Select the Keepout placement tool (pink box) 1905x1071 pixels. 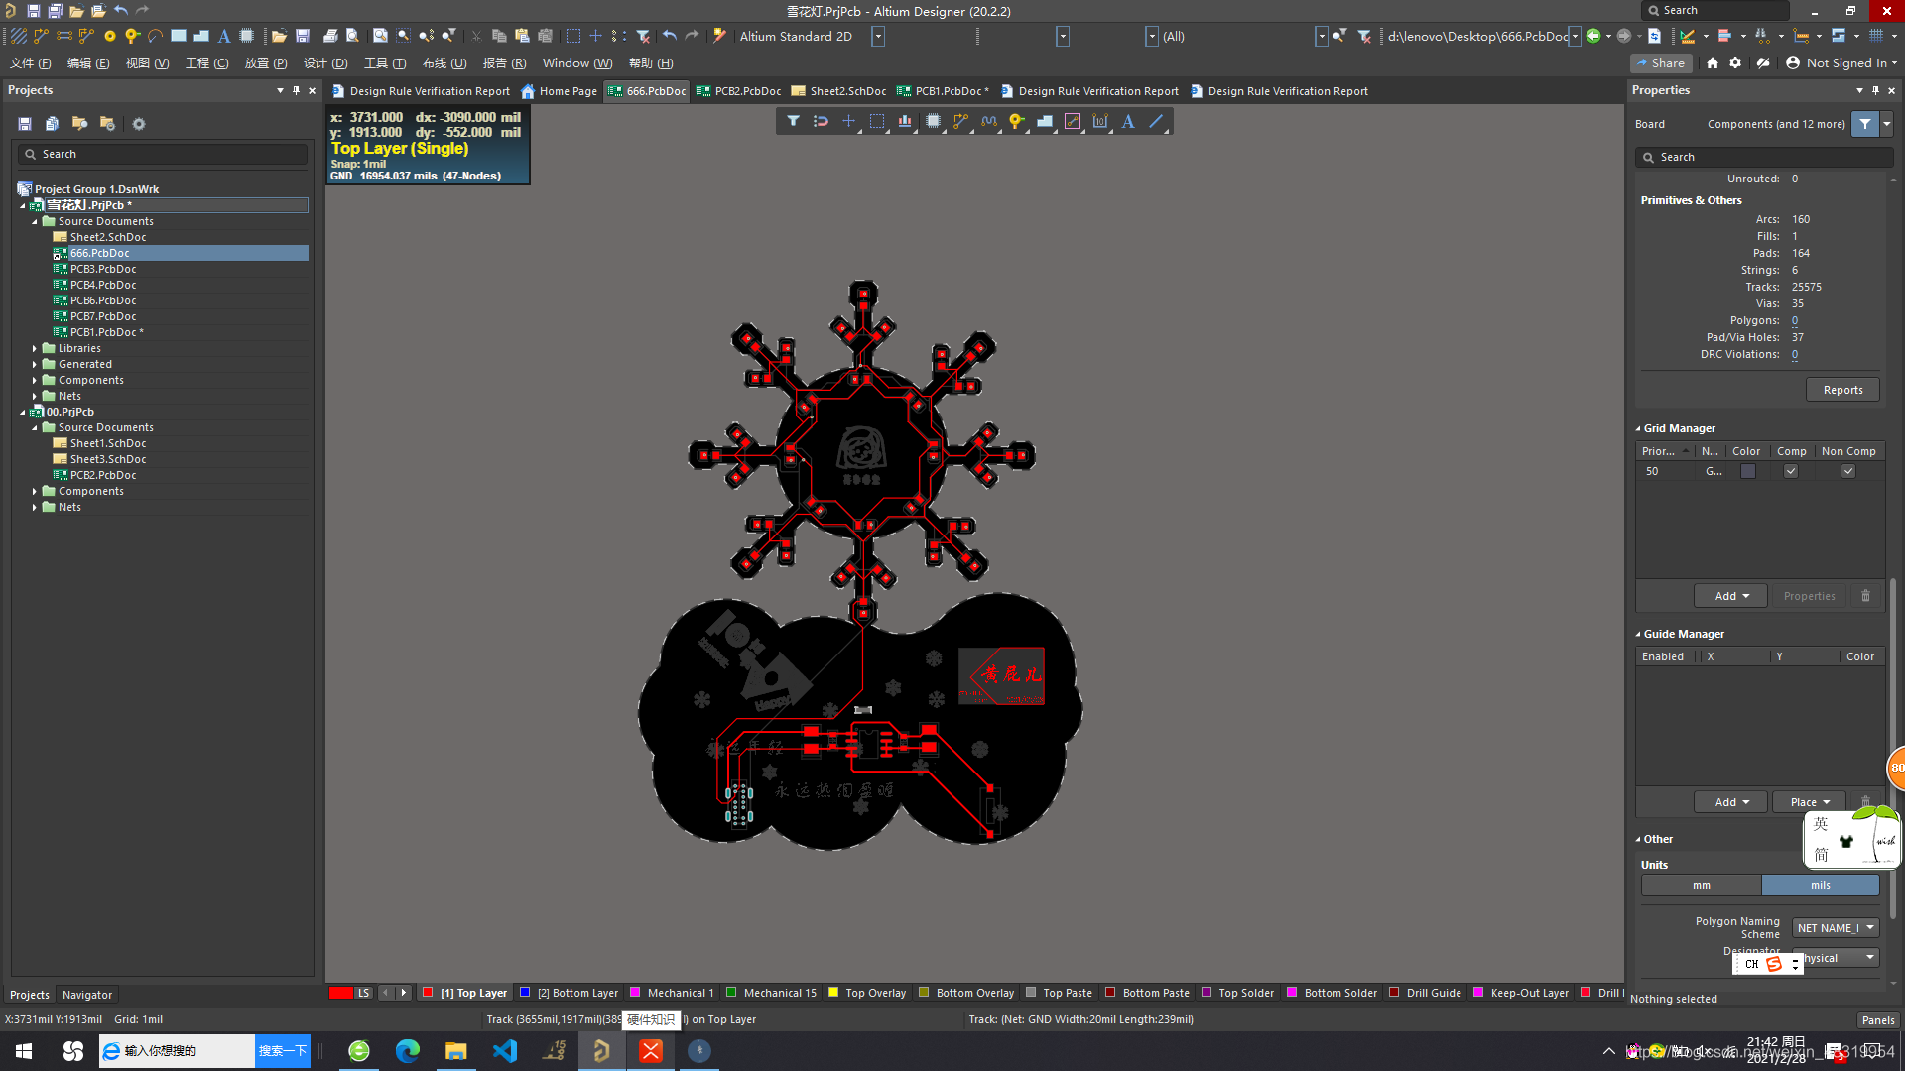1073,121
